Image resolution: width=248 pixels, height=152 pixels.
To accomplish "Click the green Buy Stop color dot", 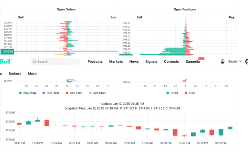I will [20, 93].
